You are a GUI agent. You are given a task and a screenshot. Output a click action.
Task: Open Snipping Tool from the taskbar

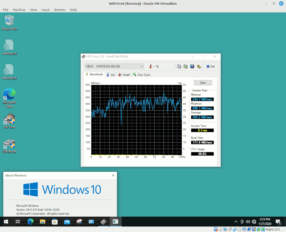[79, 222]
